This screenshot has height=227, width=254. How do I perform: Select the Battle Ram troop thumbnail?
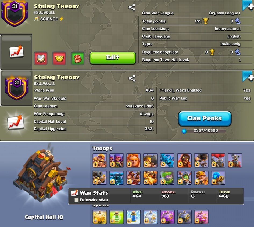tap(150, 160)
